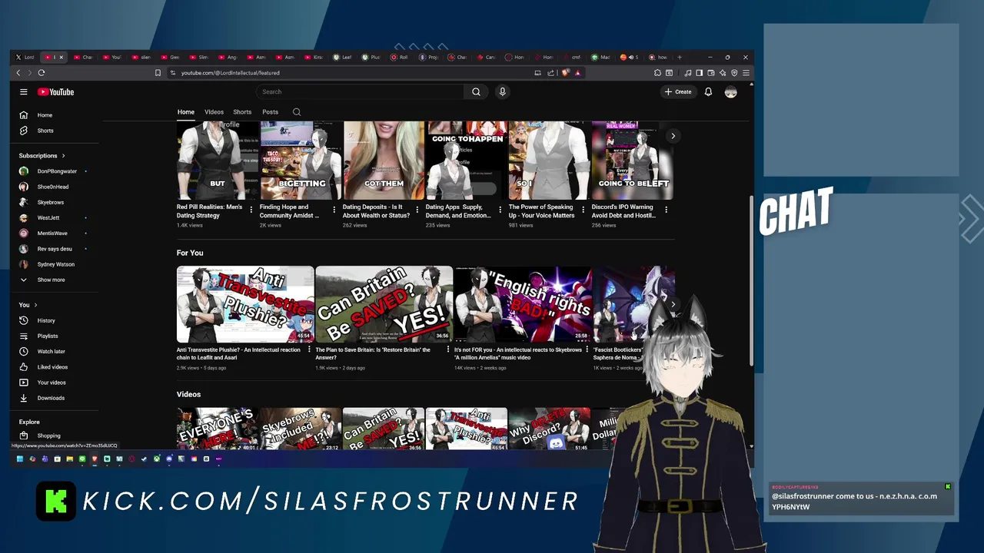Open Discord from the taskbar
The height and width of the screenshot is (553, 984).
coord(169,459)
